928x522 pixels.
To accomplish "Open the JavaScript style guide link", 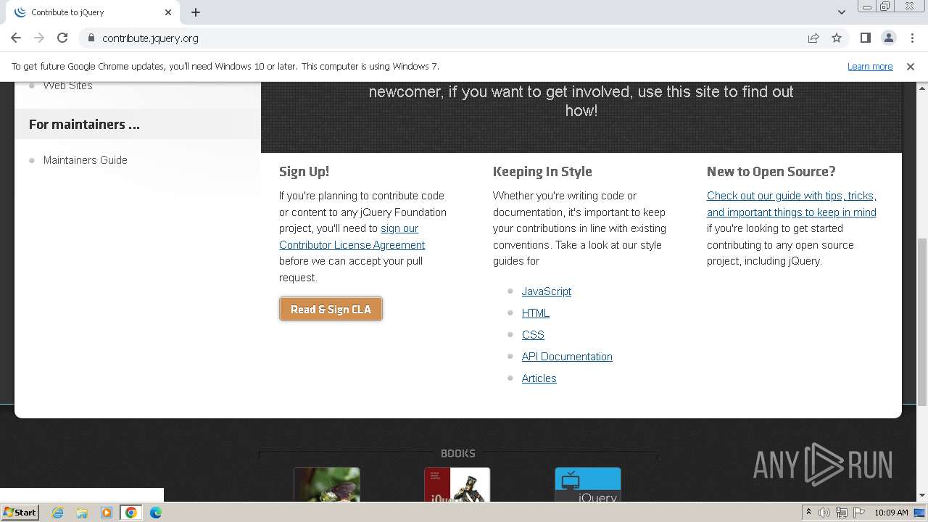I will point(547,291).
